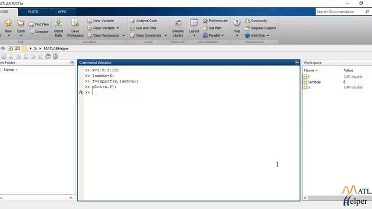Open the Parallel dropdown arrow
Viewport: 372px width, 209px height.
tap(223, 35)
